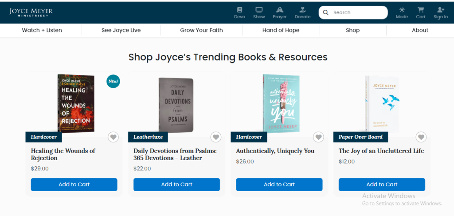454x216 pixels.
Task: Add The Joy of an Uncluttered Life to cart
Action: click(x=382, y=185)
